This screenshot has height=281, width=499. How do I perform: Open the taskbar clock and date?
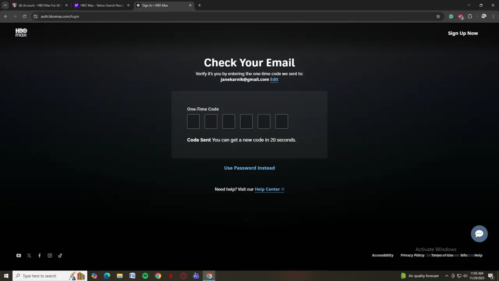coord(477,276)
